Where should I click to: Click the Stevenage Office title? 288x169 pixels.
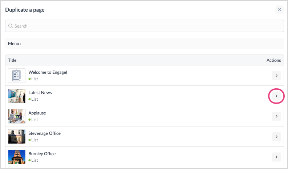coord(44,133)
